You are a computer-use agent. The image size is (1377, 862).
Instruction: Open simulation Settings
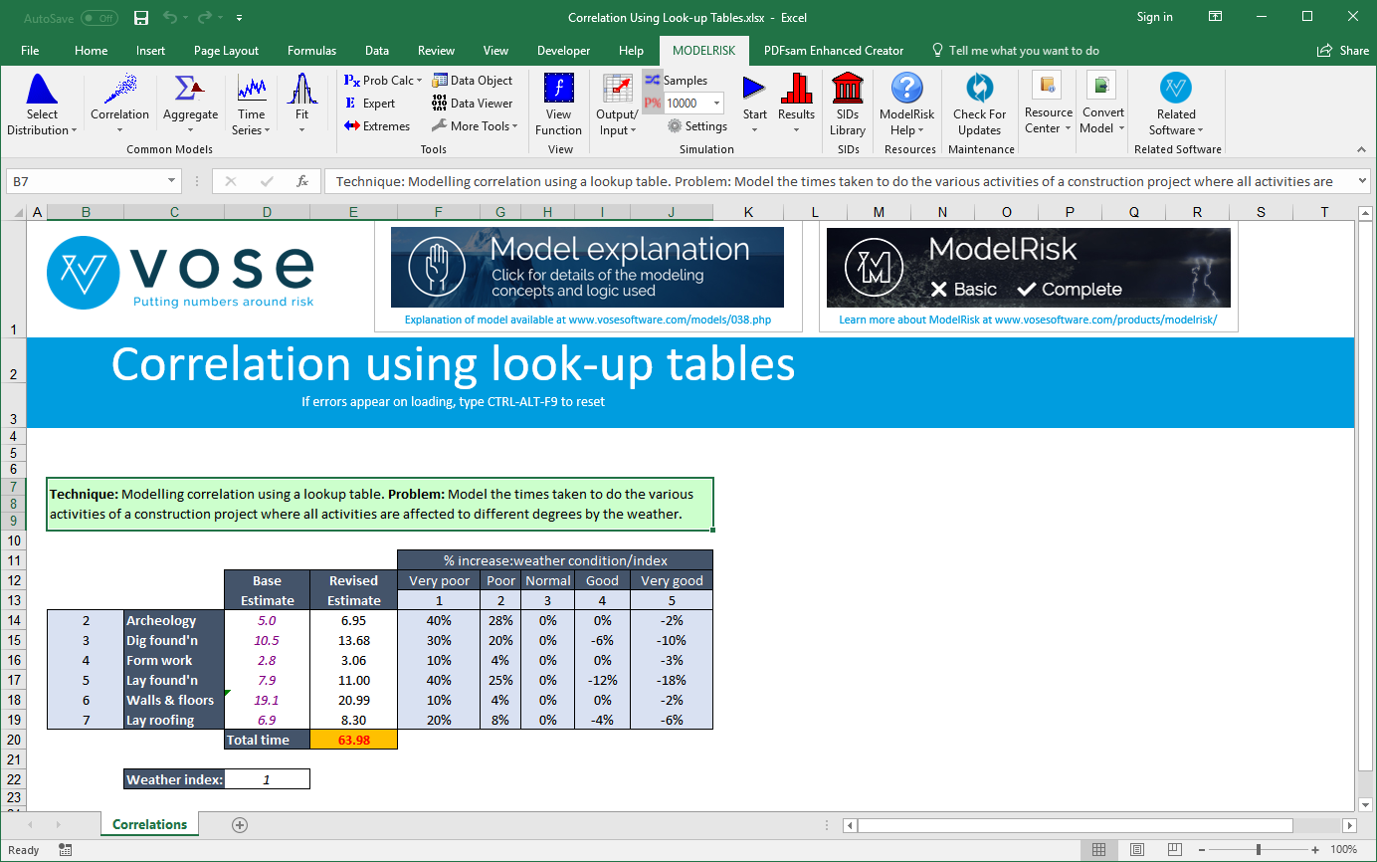coord(697,126)
